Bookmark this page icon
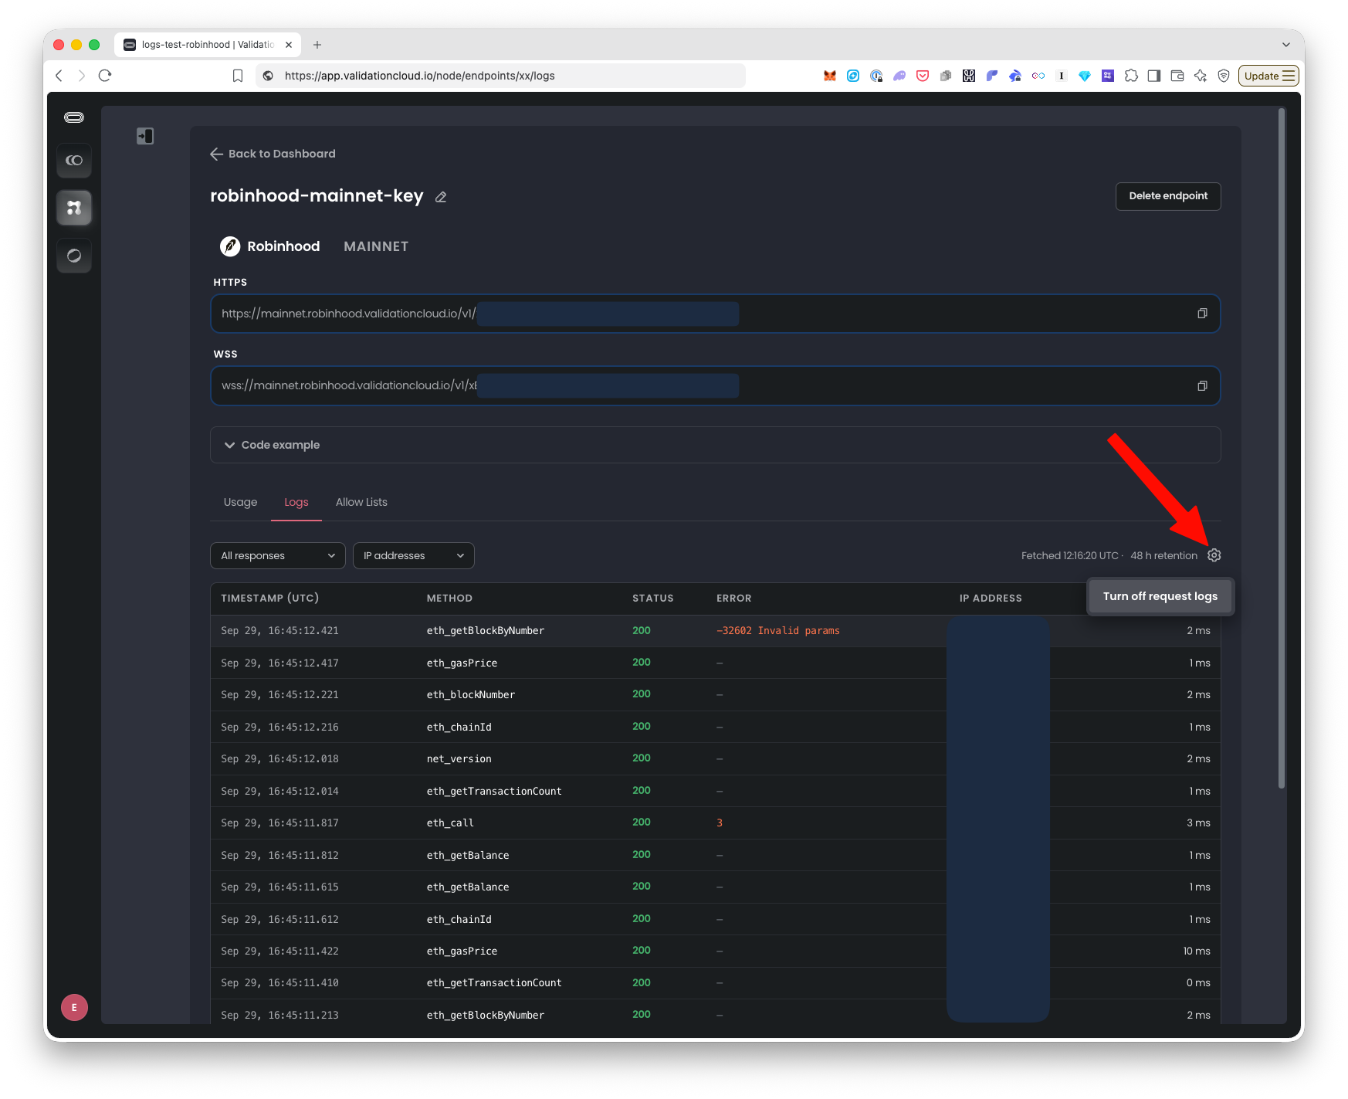Image resolution: width=1348 pixels, height=1099 pixels. tap(238, 76)
